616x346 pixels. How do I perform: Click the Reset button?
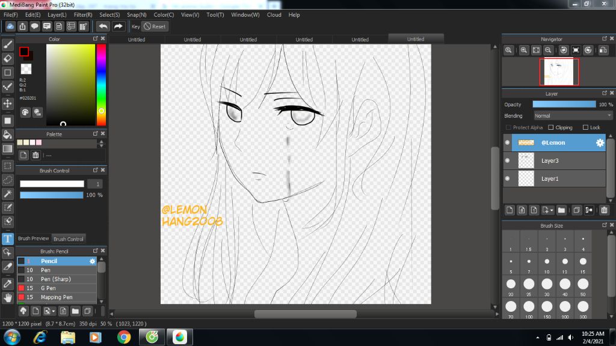155,26
